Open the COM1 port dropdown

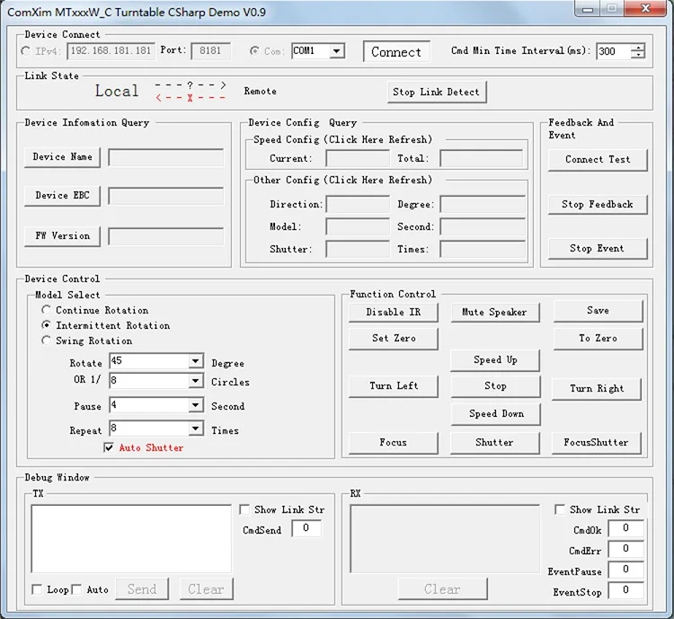(x=336, y=51)
